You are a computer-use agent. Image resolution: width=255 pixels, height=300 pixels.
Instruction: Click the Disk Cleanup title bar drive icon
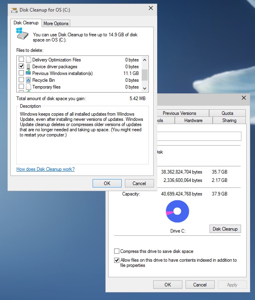pyautogui.click(x=14, y=10)
